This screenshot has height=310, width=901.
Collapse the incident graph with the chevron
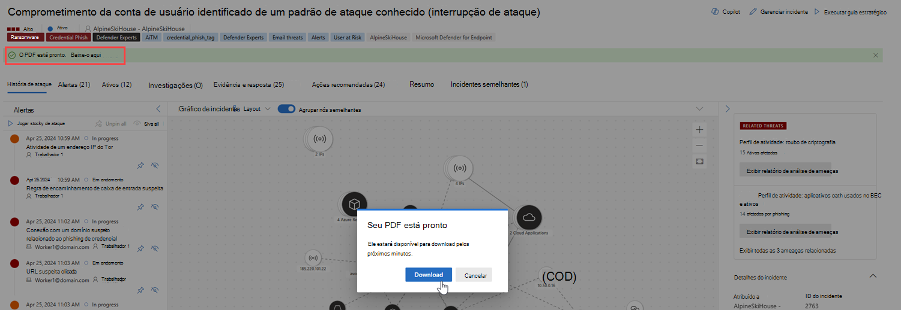coord(699,109)
